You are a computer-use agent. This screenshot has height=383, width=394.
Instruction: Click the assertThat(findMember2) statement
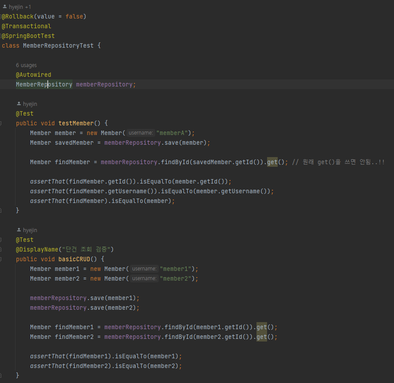point(106,366)
